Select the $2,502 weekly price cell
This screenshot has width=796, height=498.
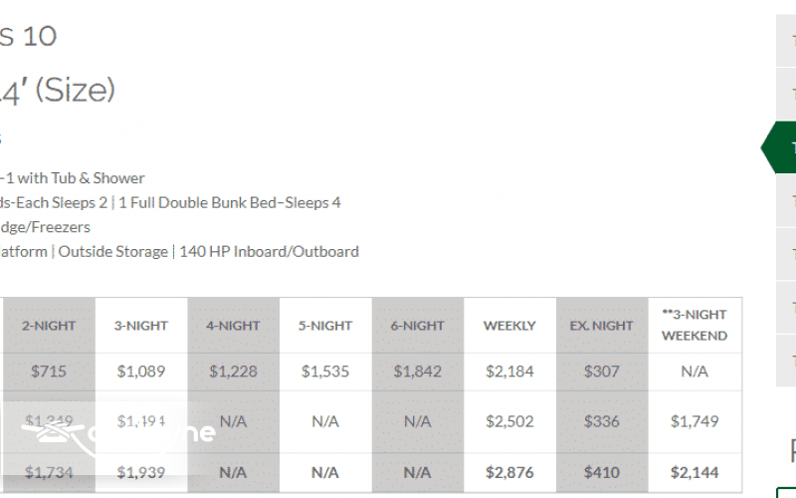coord(509,421)
